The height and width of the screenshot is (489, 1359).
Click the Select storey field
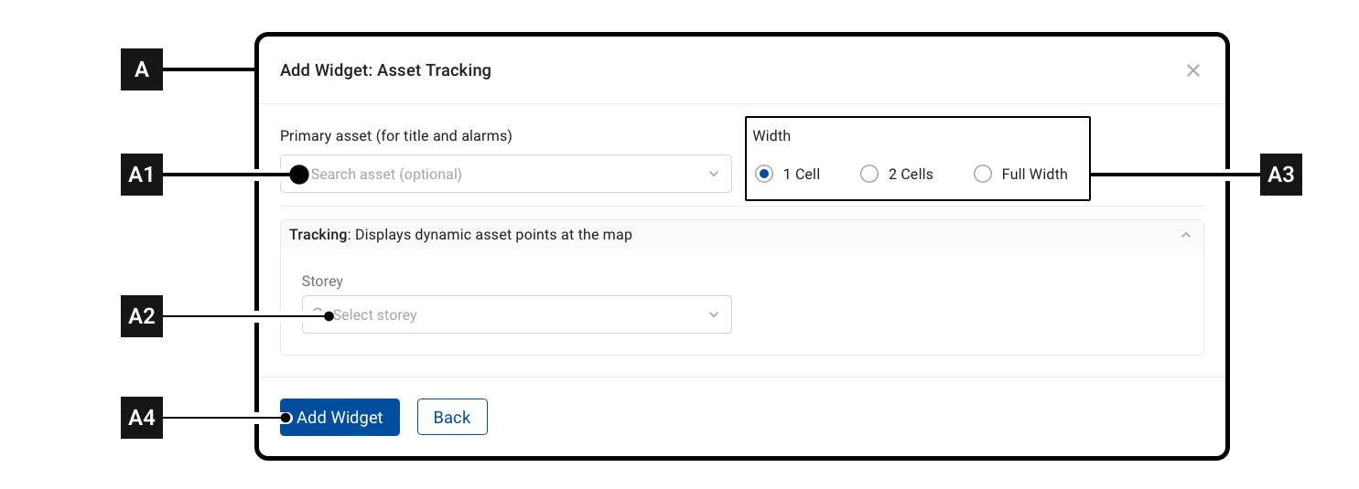[x=503, y=314]
